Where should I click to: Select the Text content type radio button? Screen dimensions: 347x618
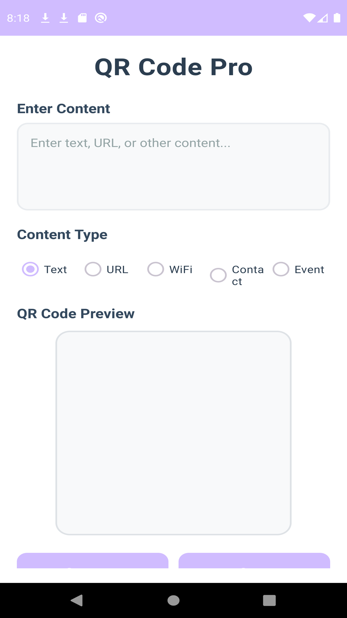pos(31,269)
